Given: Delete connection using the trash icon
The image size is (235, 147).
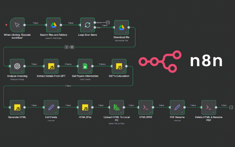Looking at the screenshot, I should (72, 47).
